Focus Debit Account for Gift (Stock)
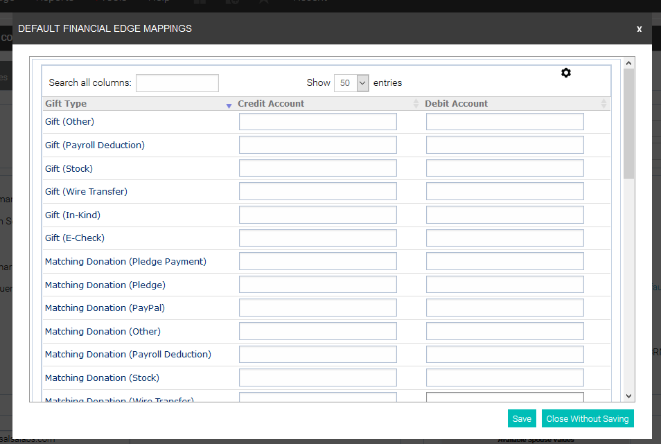The image size is (661, 444). (505, 168)
